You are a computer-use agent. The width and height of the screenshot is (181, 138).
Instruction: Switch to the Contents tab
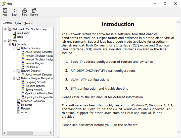point(8,23)
